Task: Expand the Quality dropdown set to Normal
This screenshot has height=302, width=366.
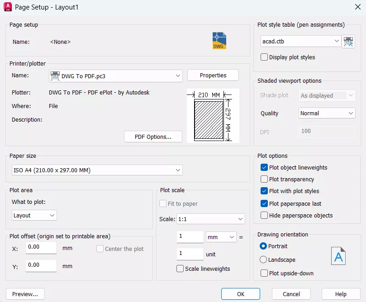Action: click(327, 113)
